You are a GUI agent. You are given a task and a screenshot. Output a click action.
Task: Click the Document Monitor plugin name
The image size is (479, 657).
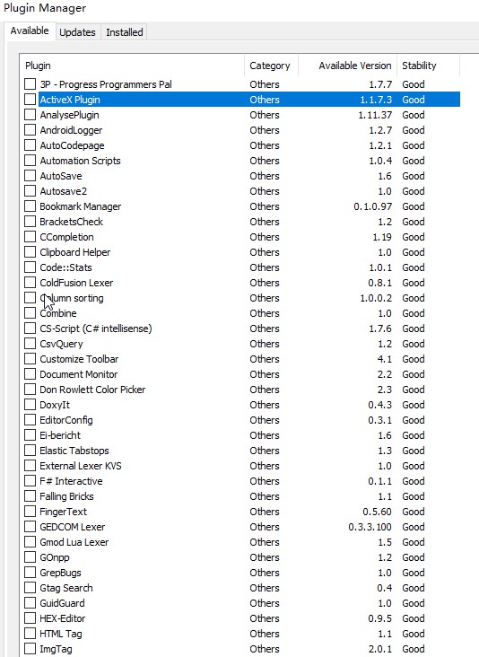pos(79,374)
